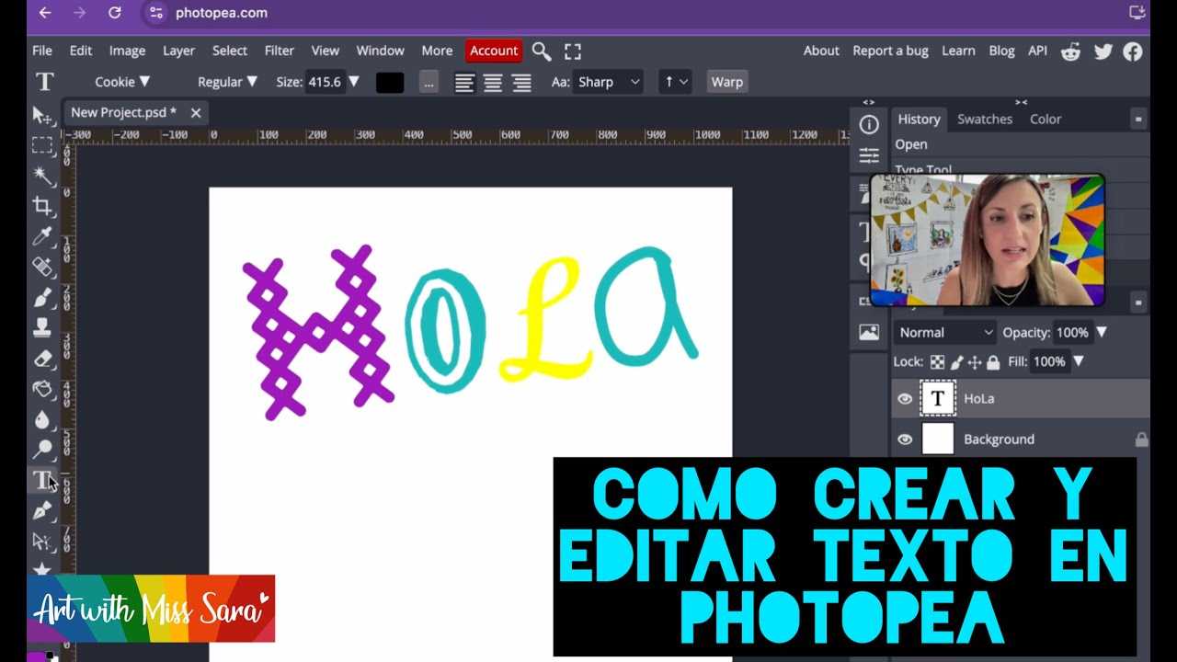Open the Regular font style dropdown
1177x662 pixels.
(227, 82)
